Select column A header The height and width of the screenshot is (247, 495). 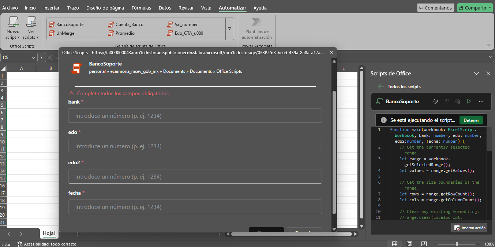click(22, 68)
